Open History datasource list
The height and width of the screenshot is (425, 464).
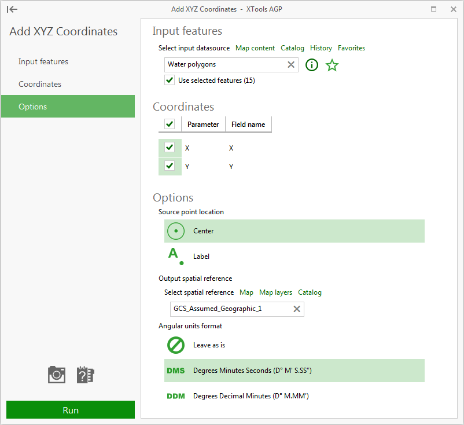[x=321, y=48]
